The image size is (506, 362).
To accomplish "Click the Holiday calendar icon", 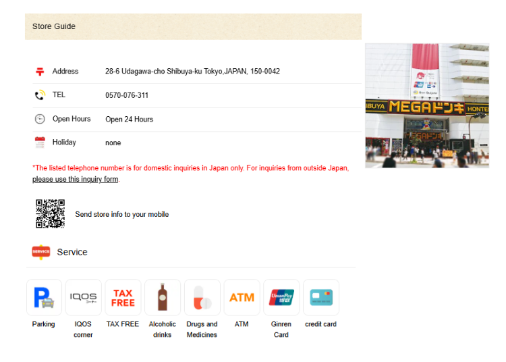I will (x=40, y=143).
